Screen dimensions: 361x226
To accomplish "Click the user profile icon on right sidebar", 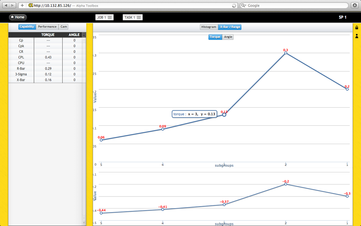I will [x=357, y=36].
